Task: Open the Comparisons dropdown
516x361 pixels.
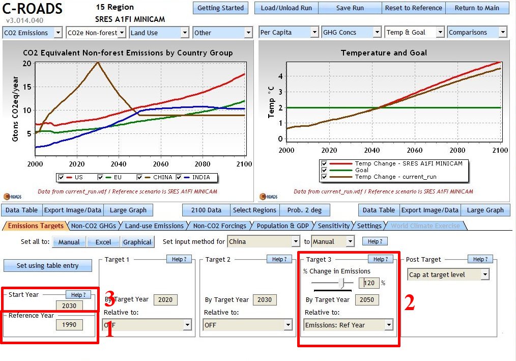Action: pyautogui.click(x=477, y=32)
